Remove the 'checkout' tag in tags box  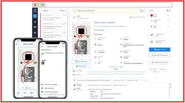[166, 69]
